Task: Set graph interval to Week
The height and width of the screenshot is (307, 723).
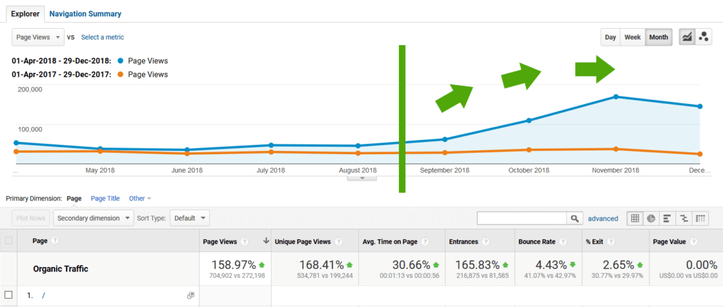Action: coord(633,37)
